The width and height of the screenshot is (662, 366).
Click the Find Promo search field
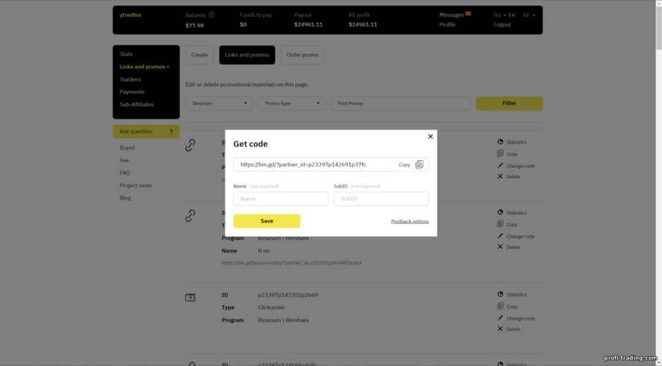(x=400, y=103)
